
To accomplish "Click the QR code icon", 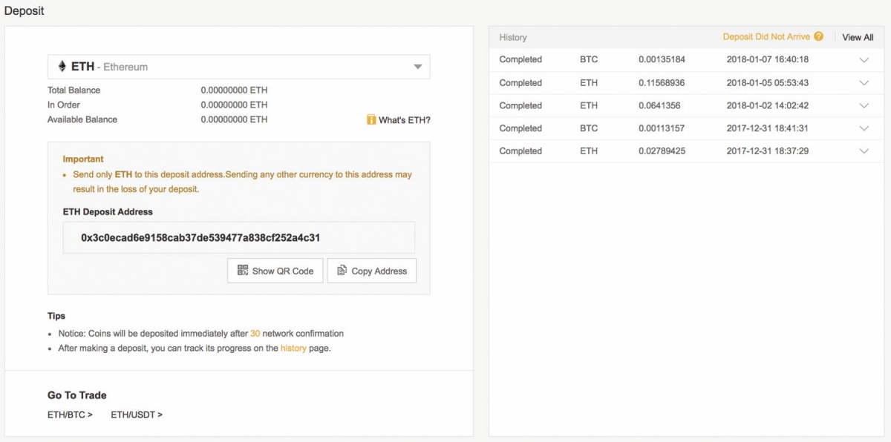I will click(x=243, y=271).
